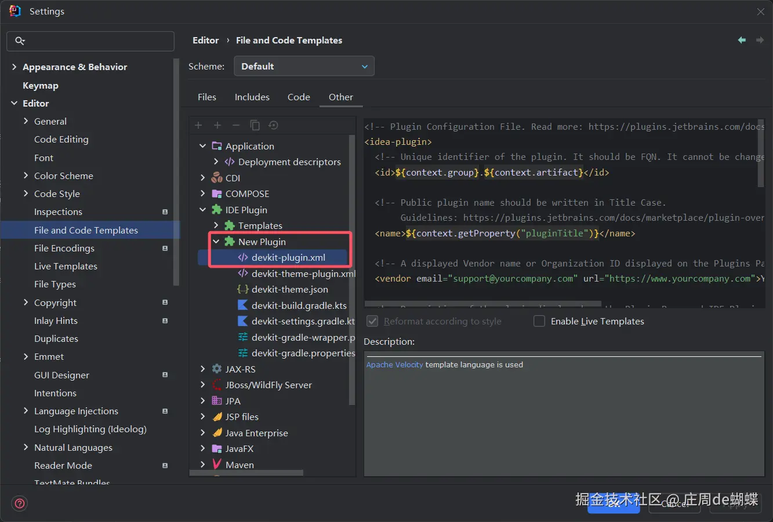Viewport: 773px width, 522px height.
Task: Open File Encodings settings
Action: (x=64, y=248)
